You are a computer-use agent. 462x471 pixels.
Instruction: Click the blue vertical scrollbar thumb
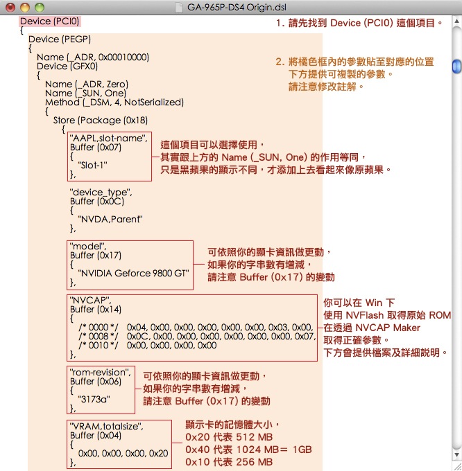[456, 66]
